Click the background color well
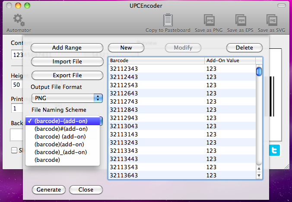Image resolution: width=292 pixels, height=202 pixels. point(17,135)
